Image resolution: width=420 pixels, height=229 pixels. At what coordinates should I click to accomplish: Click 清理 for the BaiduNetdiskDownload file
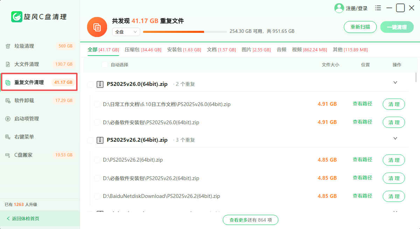pyautogui.click(x=394, y=196)
